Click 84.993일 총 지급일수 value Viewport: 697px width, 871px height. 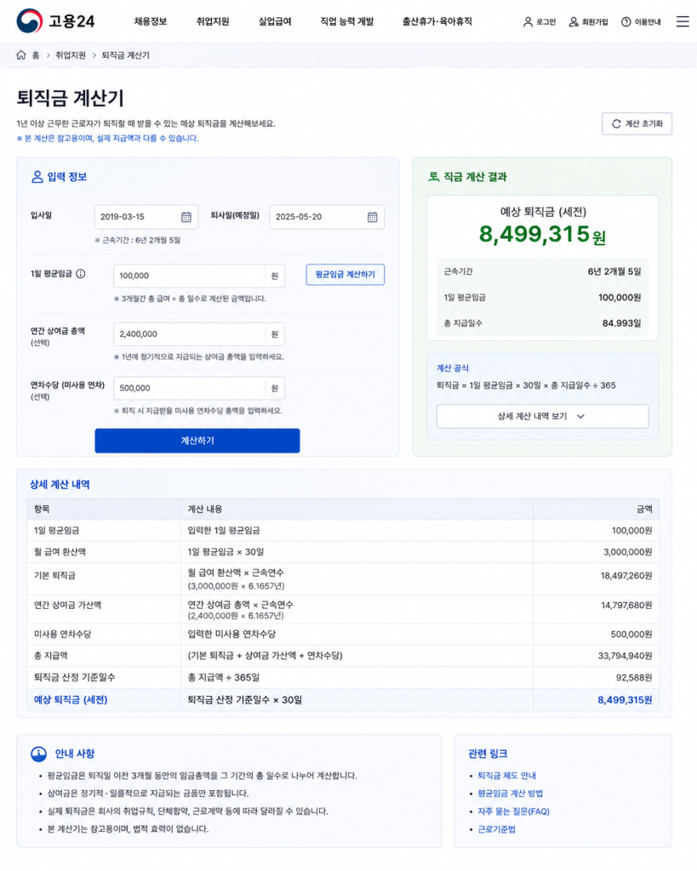pos(622,323)
